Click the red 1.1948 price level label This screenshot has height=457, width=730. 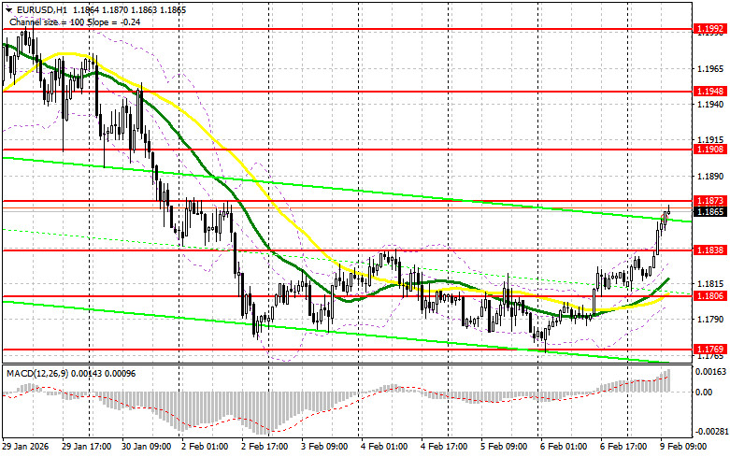[x=710, y=92]
